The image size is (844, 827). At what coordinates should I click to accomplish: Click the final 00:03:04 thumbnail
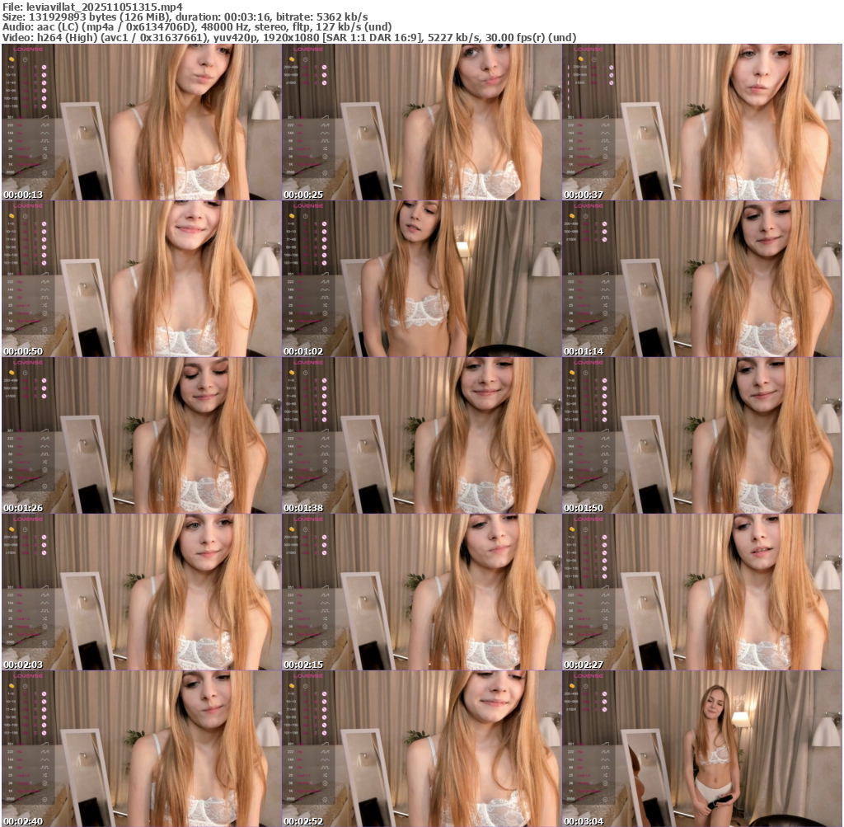point(701,749)
